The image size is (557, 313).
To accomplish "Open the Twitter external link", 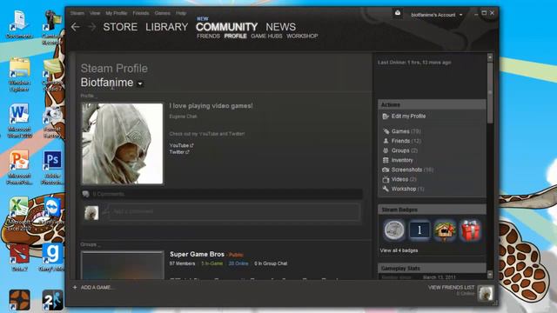I will click(179, 152).
